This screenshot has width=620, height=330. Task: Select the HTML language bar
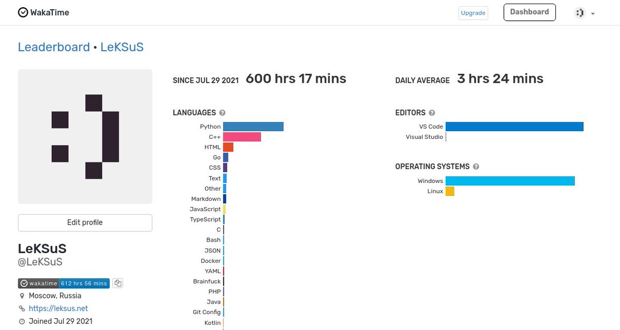(x=228, y=147)
